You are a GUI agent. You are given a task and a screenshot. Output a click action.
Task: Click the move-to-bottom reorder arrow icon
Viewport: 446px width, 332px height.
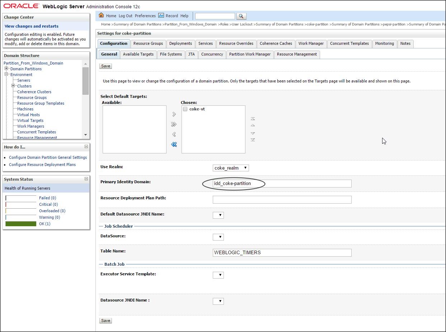coord(253,140)
